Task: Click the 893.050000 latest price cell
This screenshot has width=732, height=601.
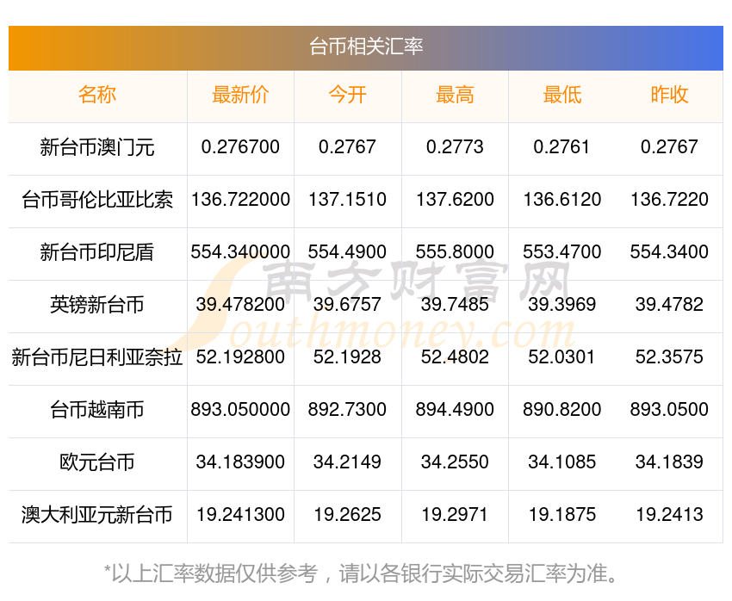Action: 240,410
